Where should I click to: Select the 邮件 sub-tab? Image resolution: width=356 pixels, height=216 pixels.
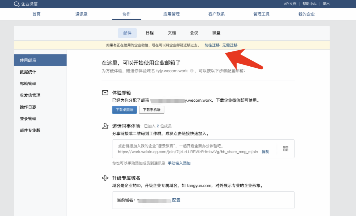[127, 33]
